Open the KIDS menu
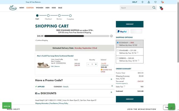Image resolution: width=179 pixels, height=111 pixels. 54,8
